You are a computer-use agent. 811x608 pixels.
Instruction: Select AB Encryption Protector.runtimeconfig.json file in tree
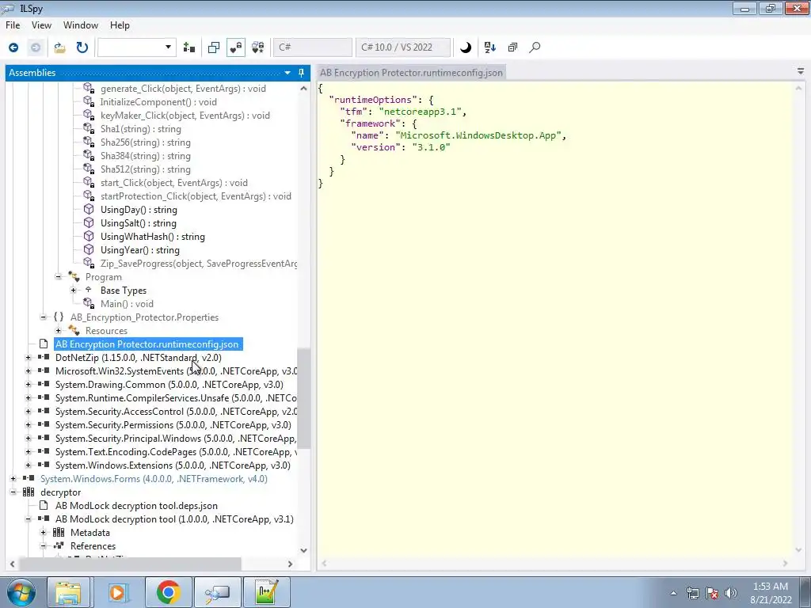coord(147,344)
